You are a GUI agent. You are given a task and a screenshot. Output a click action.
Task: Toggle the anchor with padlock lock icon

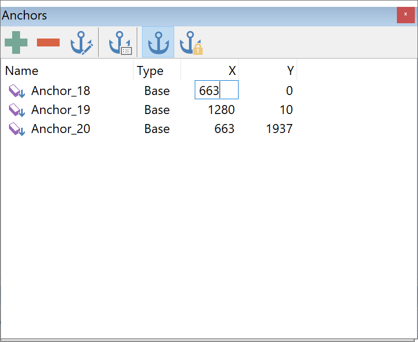[191, 43]
